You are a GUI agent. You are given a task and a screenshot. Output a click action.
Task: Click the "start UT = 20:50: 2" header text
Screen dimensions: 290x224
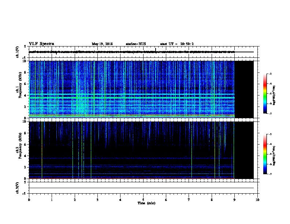pos(177,44)
